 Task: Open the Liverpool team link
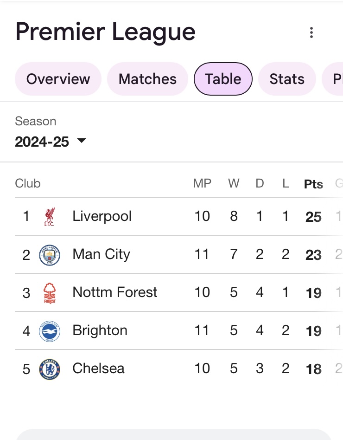102,216
